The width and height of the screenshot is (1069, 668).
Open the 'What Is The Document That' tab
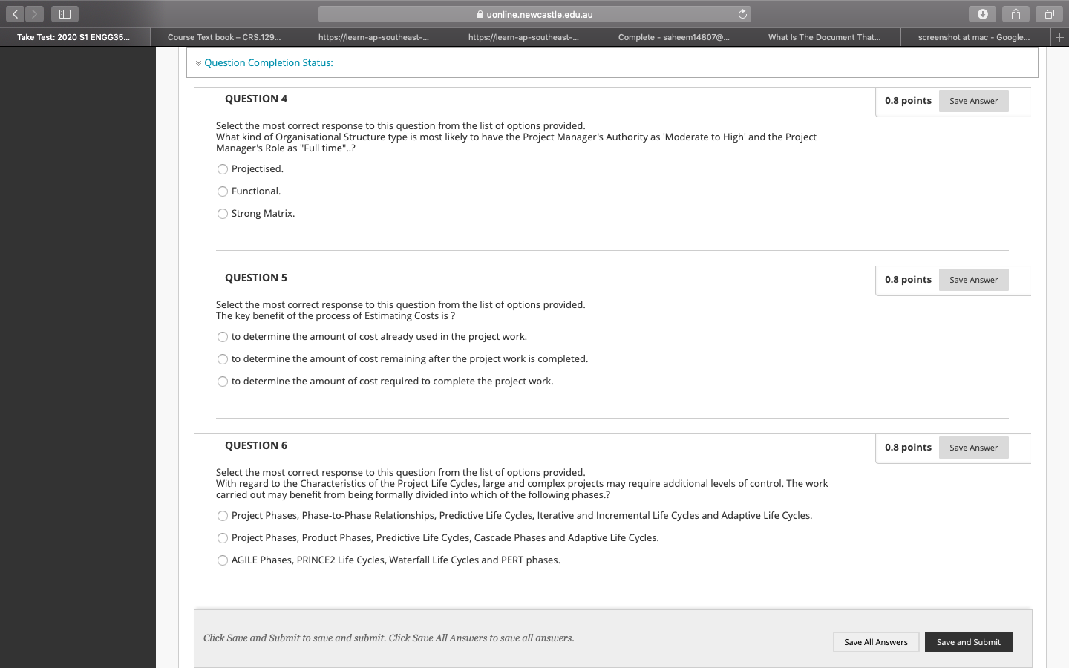point(825,36)
